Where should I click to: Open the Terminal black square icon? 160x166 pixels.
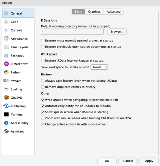pyautogui.click(x=6, y=115)
